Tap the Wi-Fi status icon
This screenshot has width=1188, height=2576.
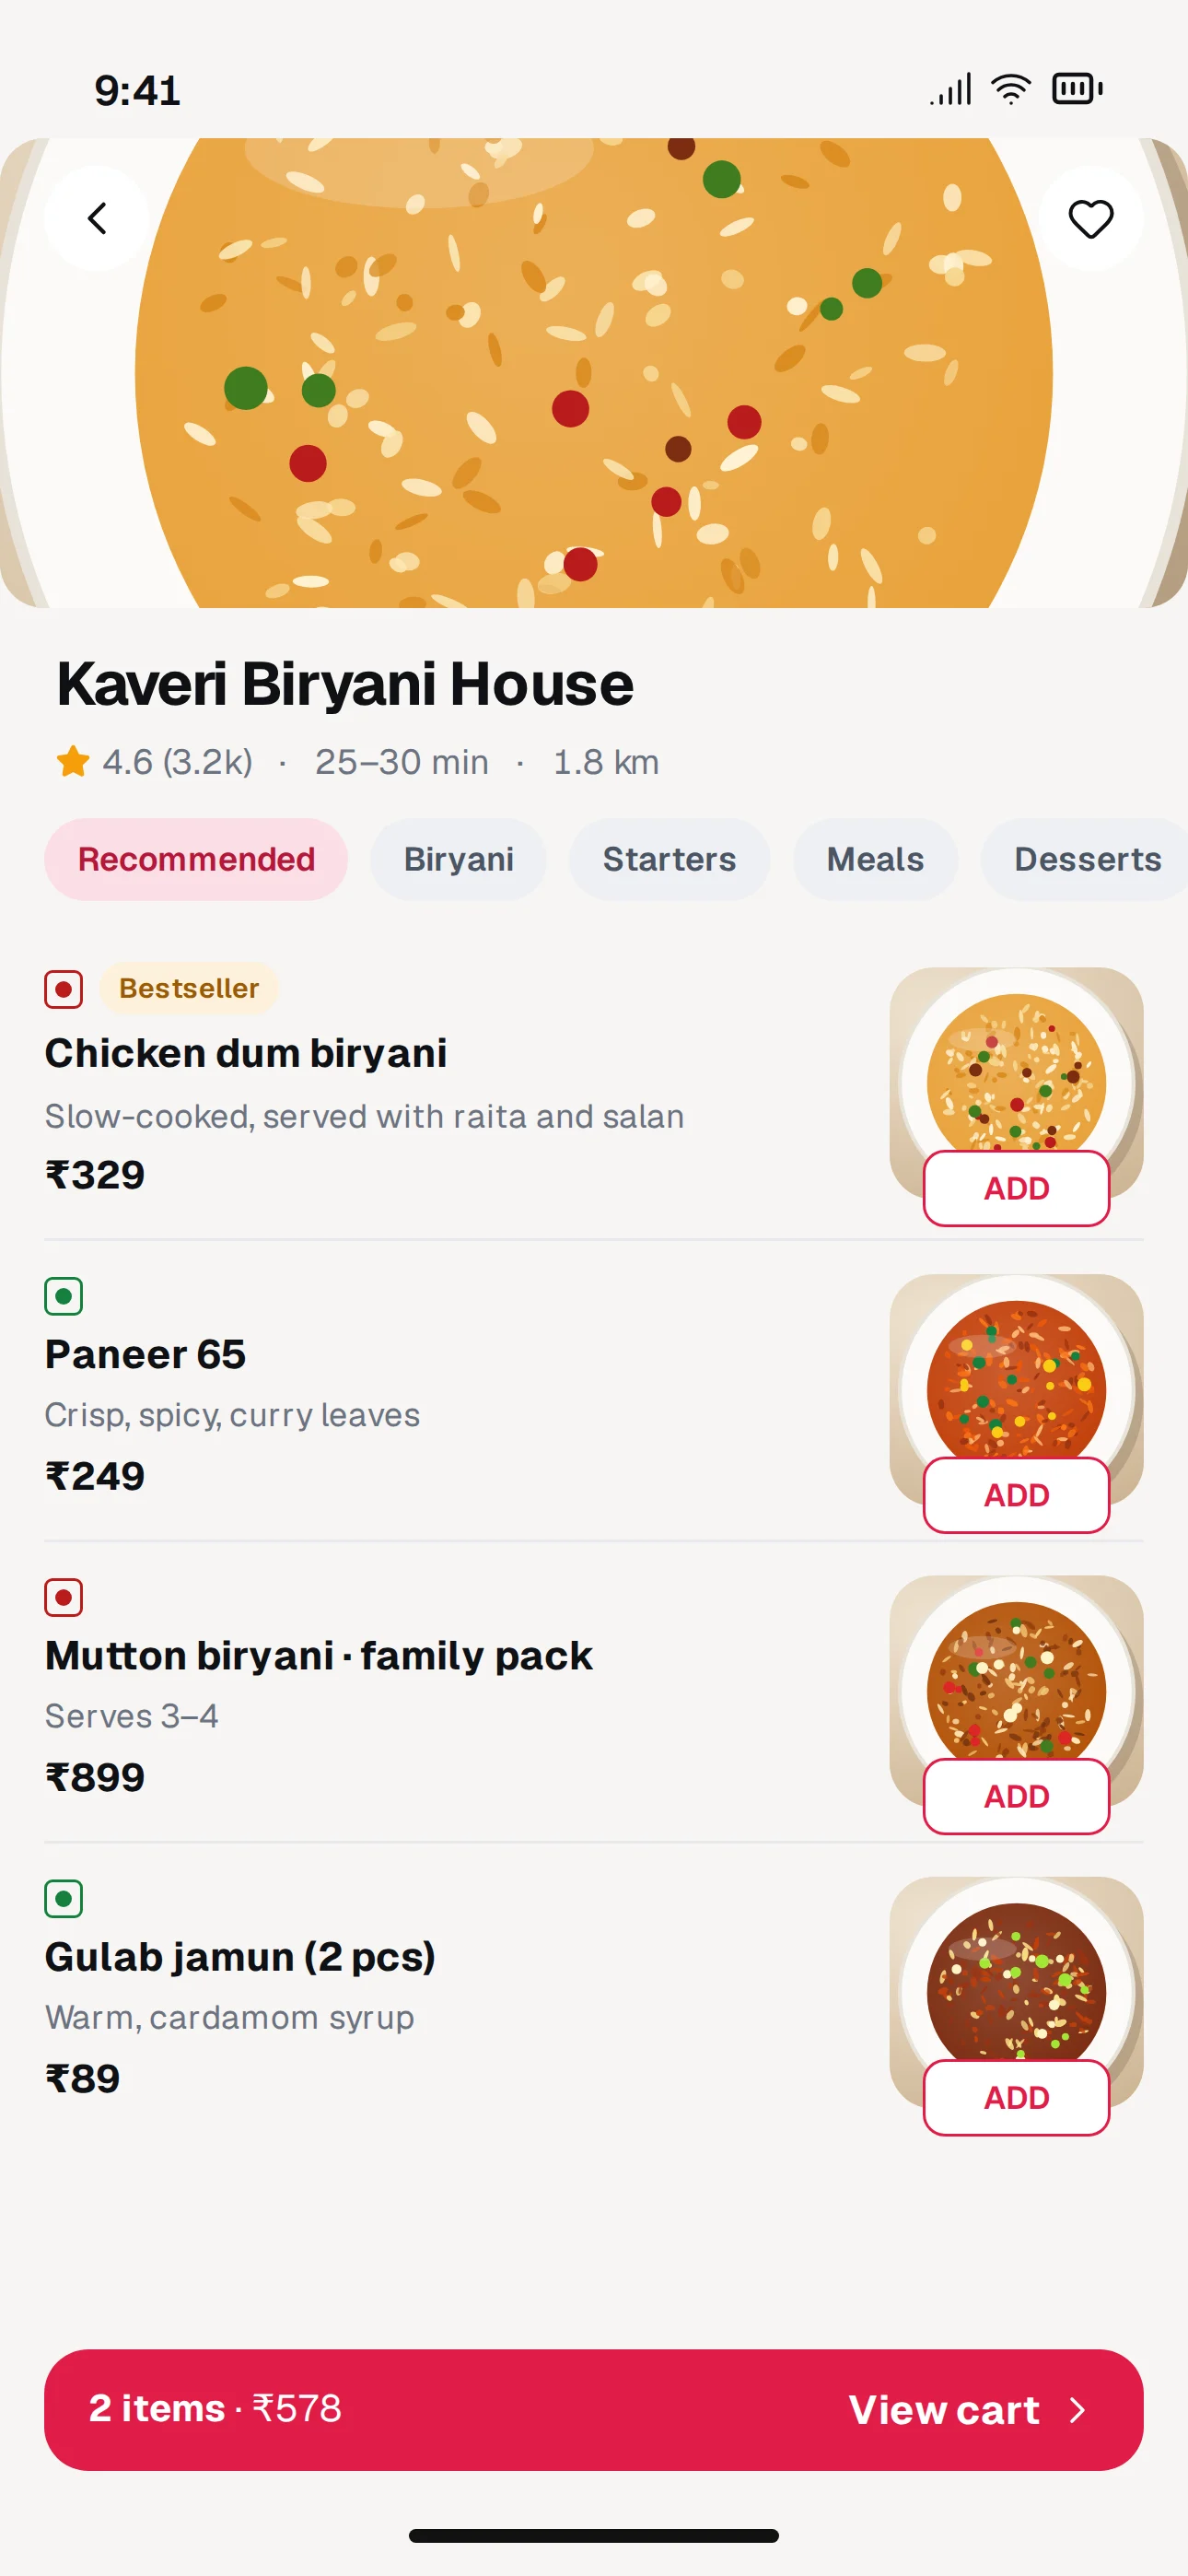click(1011, 89)
